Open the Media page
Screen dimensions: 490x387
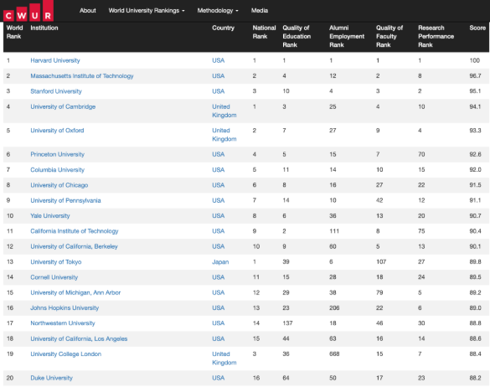pos(260,11)
